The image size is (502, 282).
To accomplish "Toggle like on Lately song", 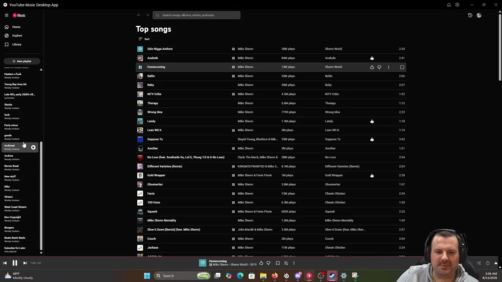I will click(372, 121).
